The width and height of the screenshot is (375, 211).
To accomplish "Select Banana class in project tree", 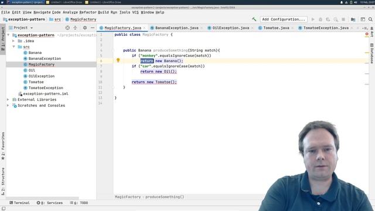I will point(35,53).
